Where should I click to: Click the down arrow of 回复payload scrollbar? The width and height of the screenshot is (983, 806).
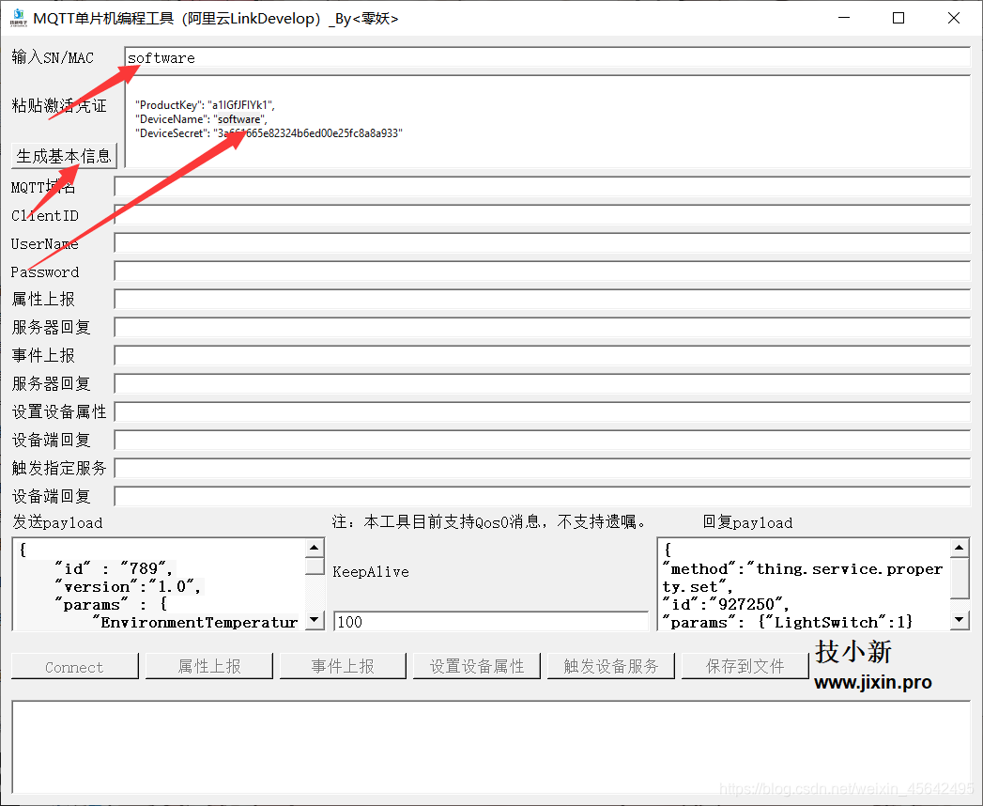tap(960, 620)
